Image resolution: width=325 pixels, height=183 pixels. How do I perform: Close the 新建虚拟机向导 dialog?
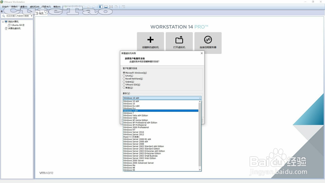[202, 53]
